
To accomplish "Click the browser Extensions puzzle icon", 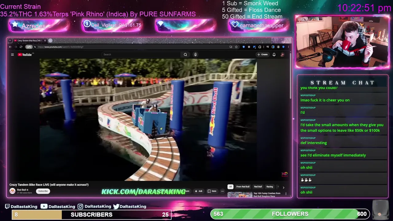I will [260, 47].
